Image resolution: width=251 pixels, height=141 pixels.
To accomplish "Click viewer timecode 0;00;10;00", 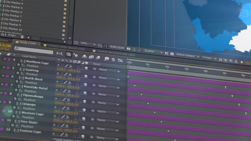I will coord(117,48).
